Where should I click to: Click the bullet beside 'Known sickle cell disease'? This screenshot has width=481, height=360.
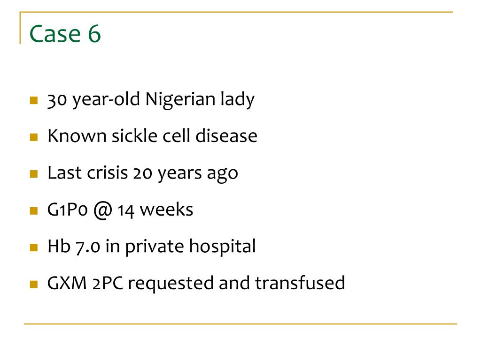pyautogui.click(x=34, y=137)
